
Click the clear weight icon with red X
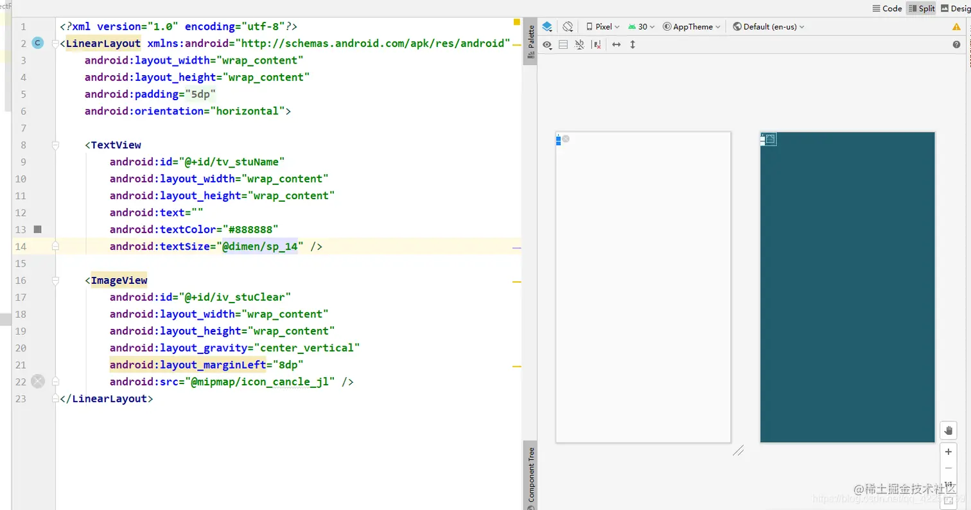[x=597, y=45]
